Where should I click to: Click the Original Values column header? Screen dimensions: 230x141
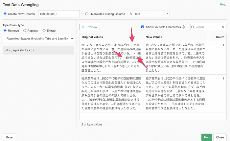click(x=112, y=37)
